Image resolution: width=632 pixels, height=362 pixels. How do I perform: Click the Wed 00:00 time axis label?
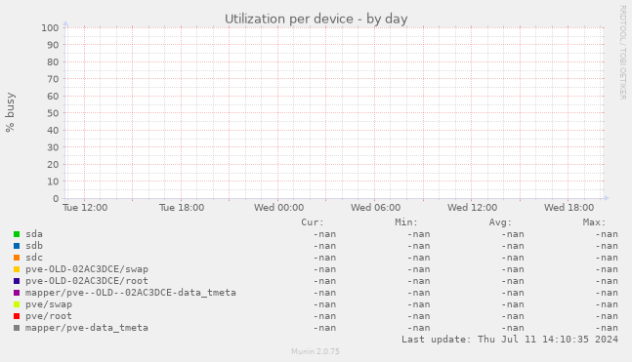(x=278, y=208)
